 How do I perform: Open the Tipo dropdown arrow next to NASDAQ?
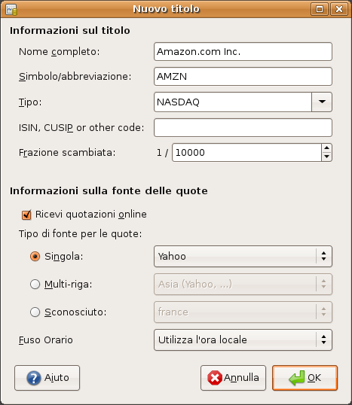click(322, 102)
